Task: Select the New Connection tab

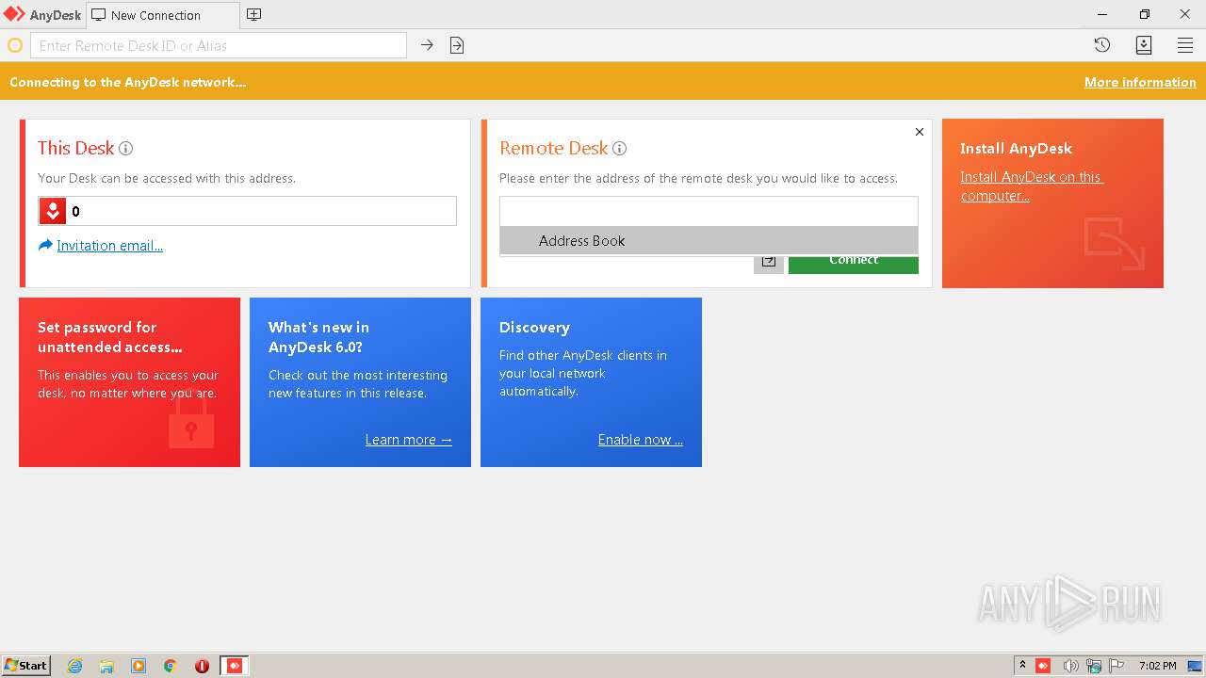Action: pyautogui.click(x=162, y=15)
